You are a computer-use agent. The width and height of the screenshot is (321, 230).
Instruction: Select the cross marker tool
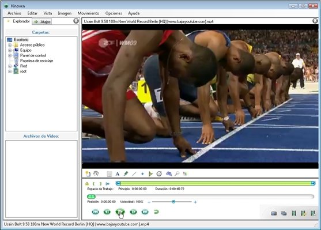pyautogui.click(x=142, y=174)
